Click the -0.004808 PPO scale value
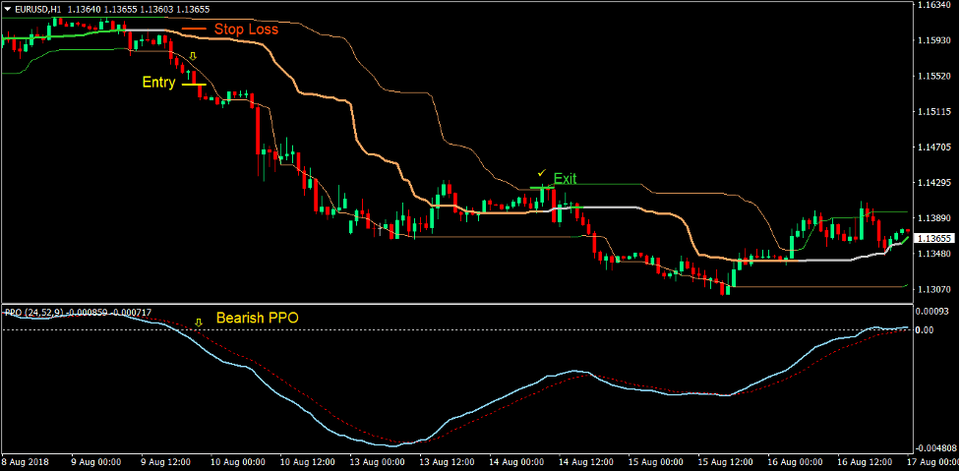Image resolution: width=961 pixels, height=471 pixels. tap(934, 447)
